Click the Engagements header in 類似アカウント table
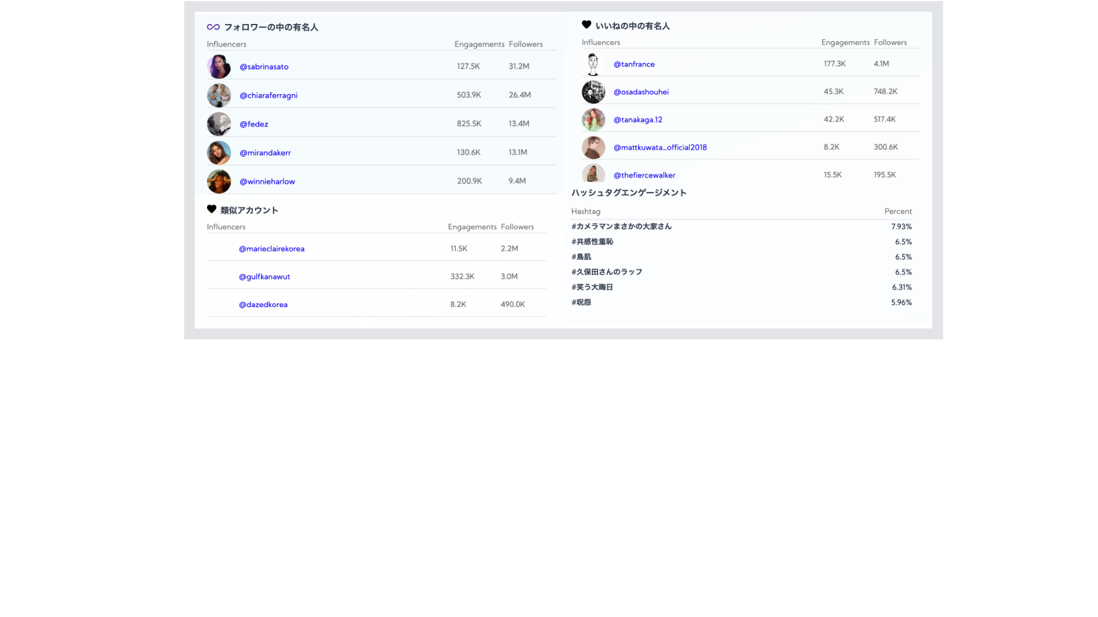The width and height of the screenshot is (1098, 617). 472,227
